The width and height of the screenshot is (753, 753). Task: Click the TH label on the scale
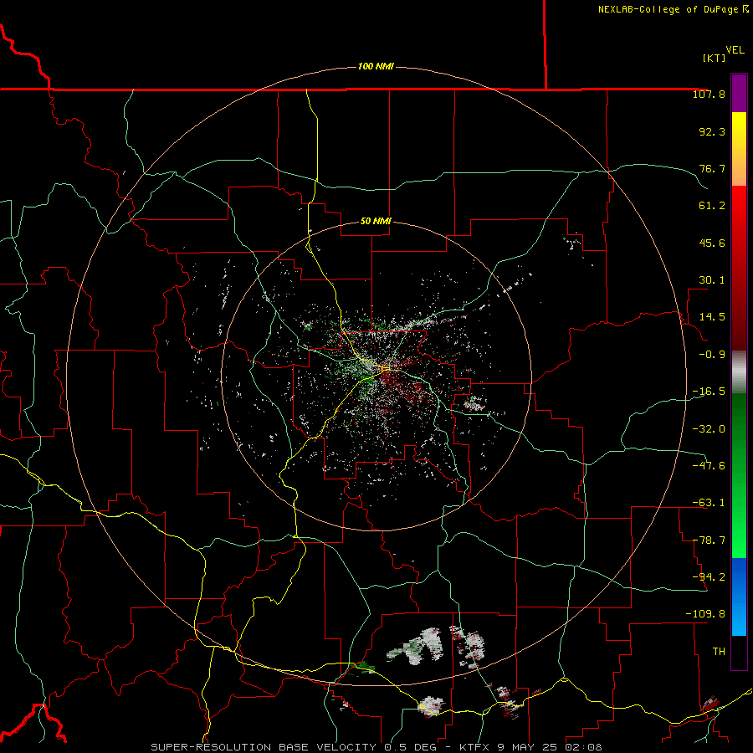coord(719,652)
